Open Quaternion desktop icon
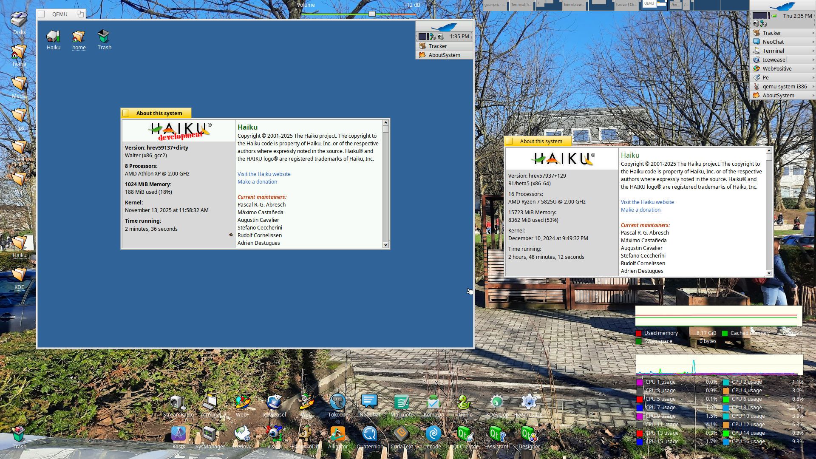Screen dimensions: 816x459 click(369, 434)
